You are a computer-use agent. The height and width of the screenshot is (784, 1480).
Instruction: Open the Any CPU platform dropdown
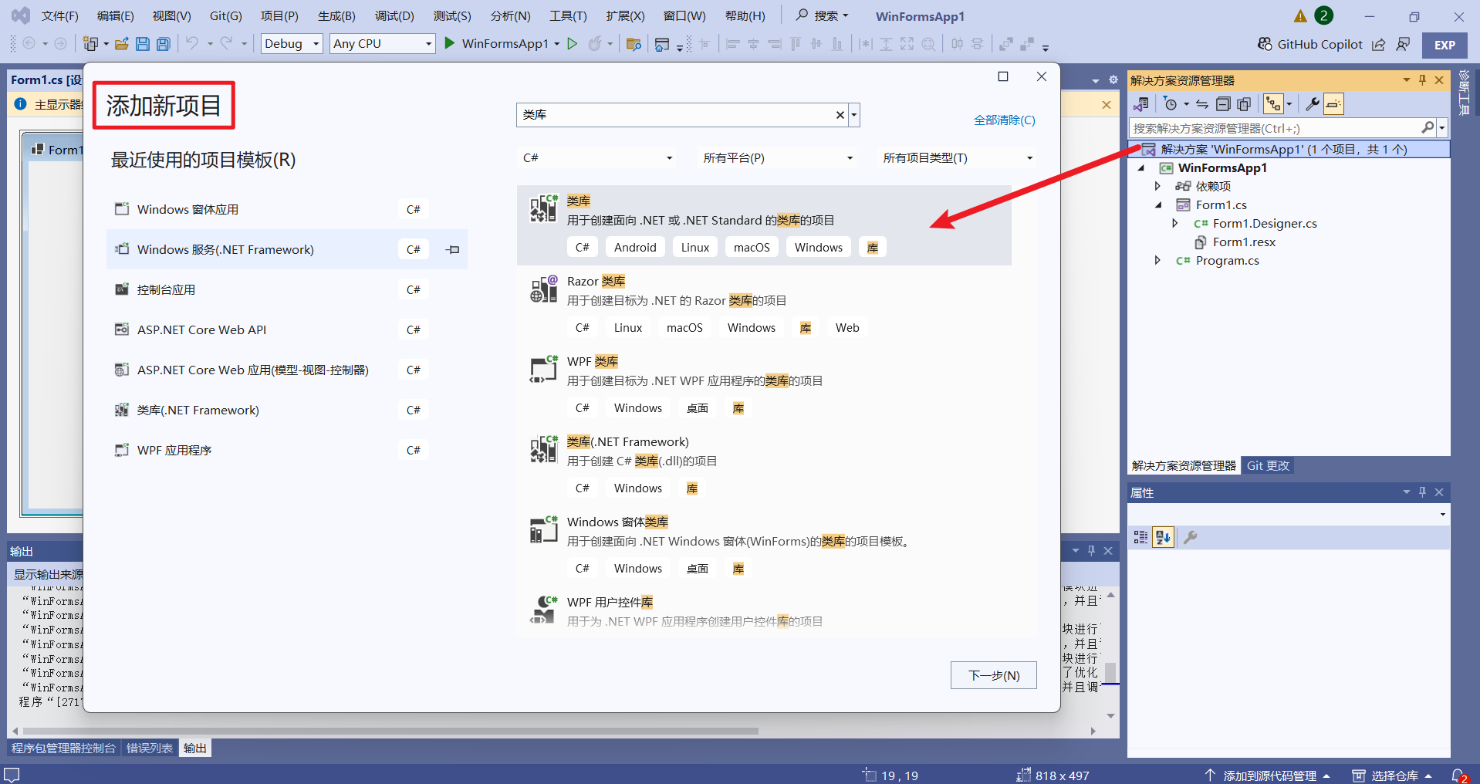[383, 44]
